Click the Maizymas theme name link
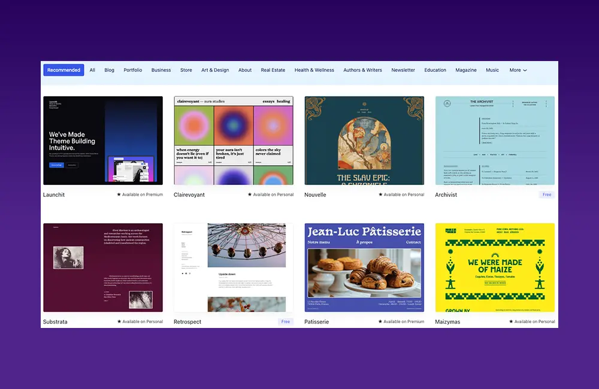The image size is (599, 389). click(x=447, y=322)
